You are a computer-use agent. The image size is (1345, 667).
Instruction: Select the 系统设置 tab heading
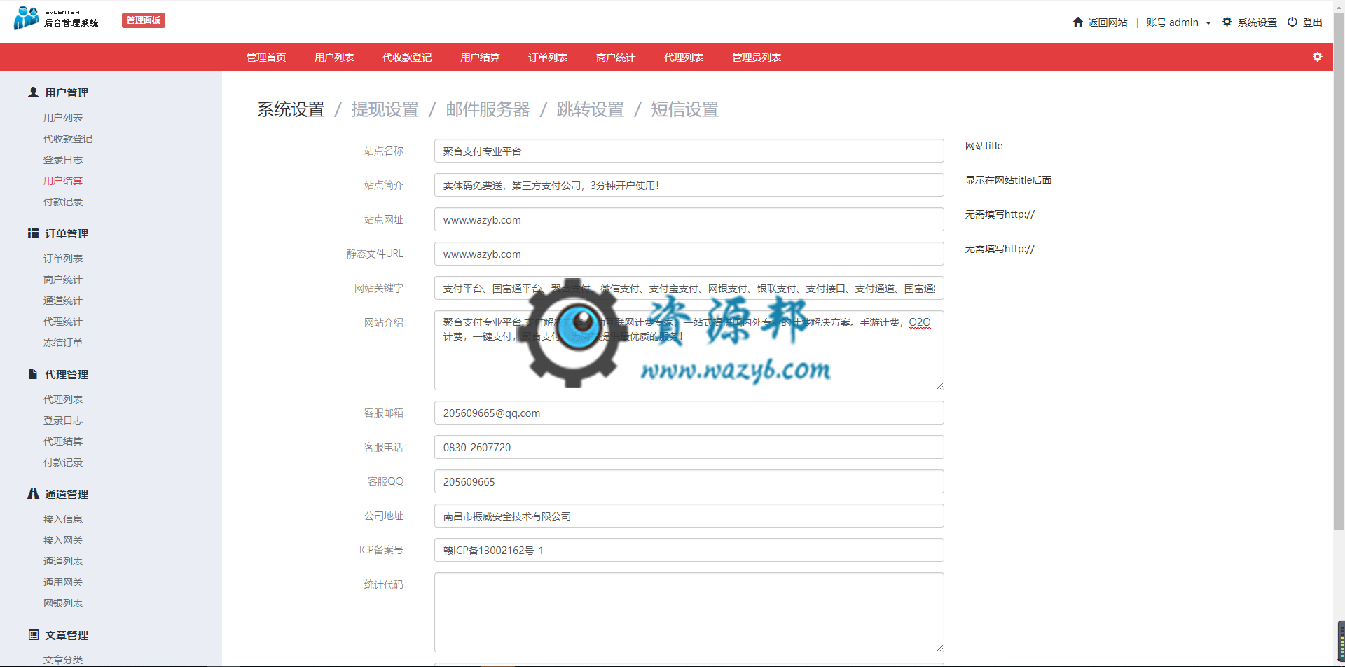291,109
